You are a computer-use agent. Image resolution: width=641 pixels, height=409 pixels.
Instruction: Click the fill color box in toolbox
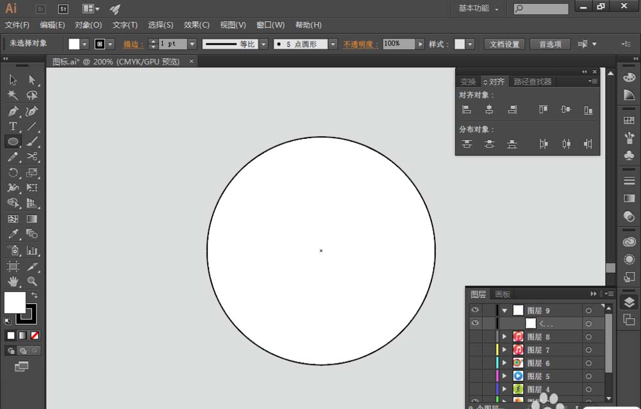(x=15, y=303)
